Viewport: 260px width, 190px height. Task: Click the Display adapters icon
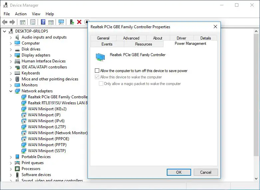pyautogui.click(x=17, y=55)
